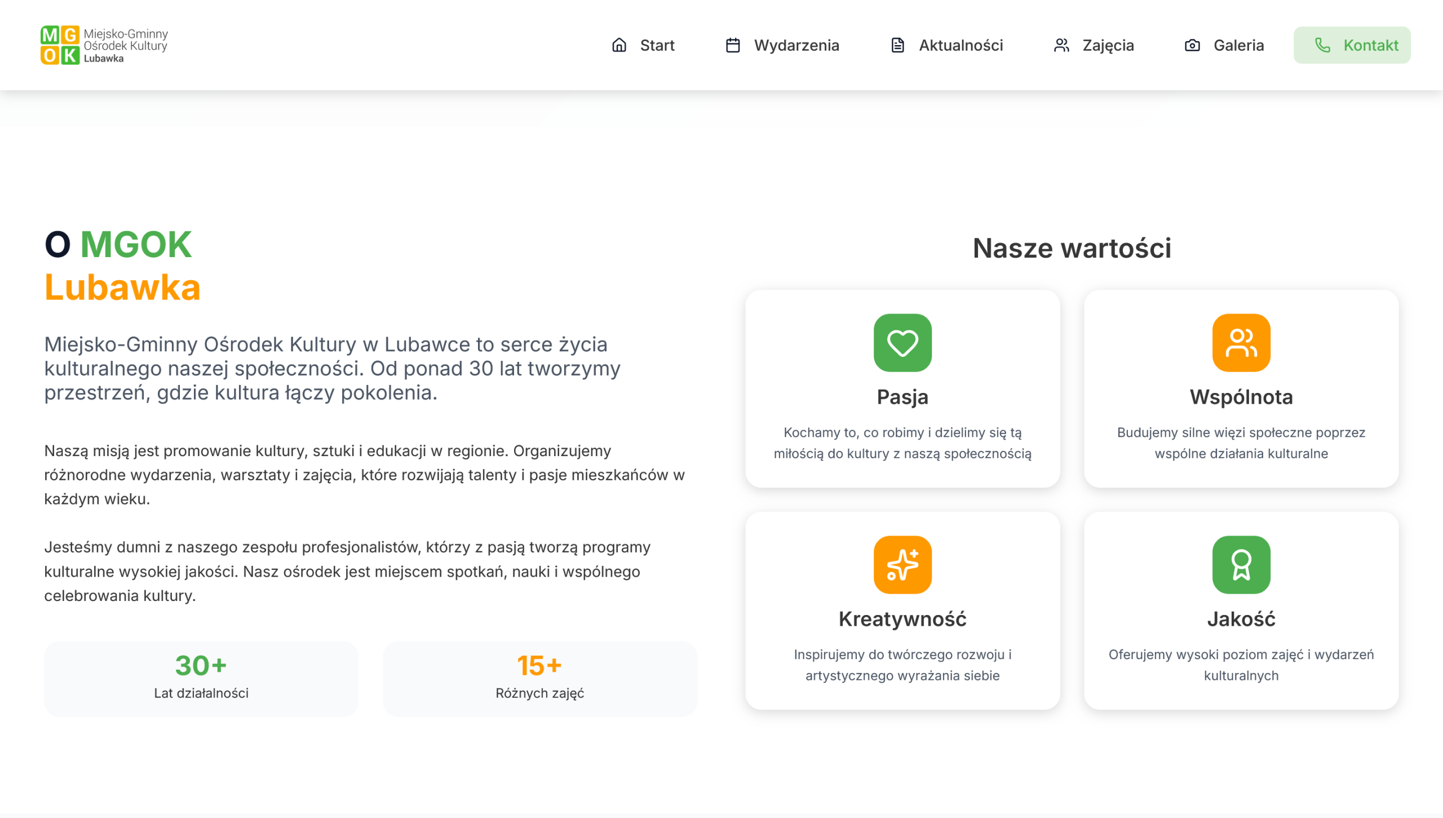Click the 15+ Różnych zajęć stat card
The width and height of the screenshot is (1443, 818).
(x=539, y=679)
